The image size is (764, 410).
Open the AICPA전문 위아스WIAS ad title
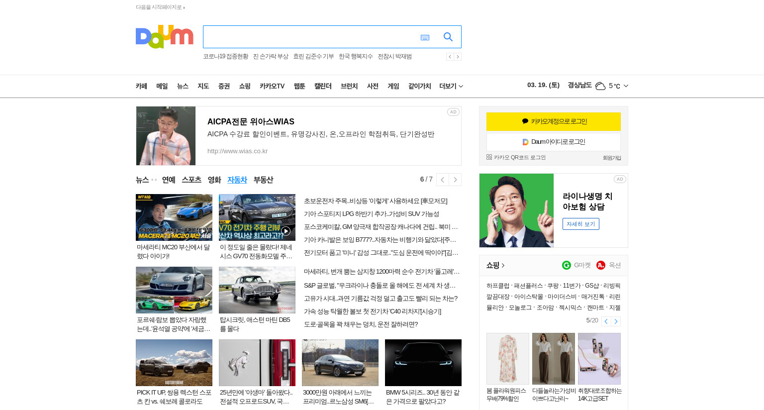tap(251, 121)
